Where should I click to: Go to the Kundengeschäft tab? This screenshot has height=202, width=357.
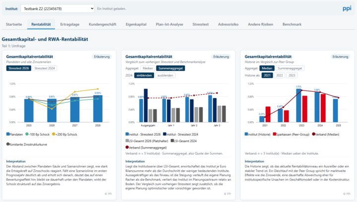pos(103,24)
